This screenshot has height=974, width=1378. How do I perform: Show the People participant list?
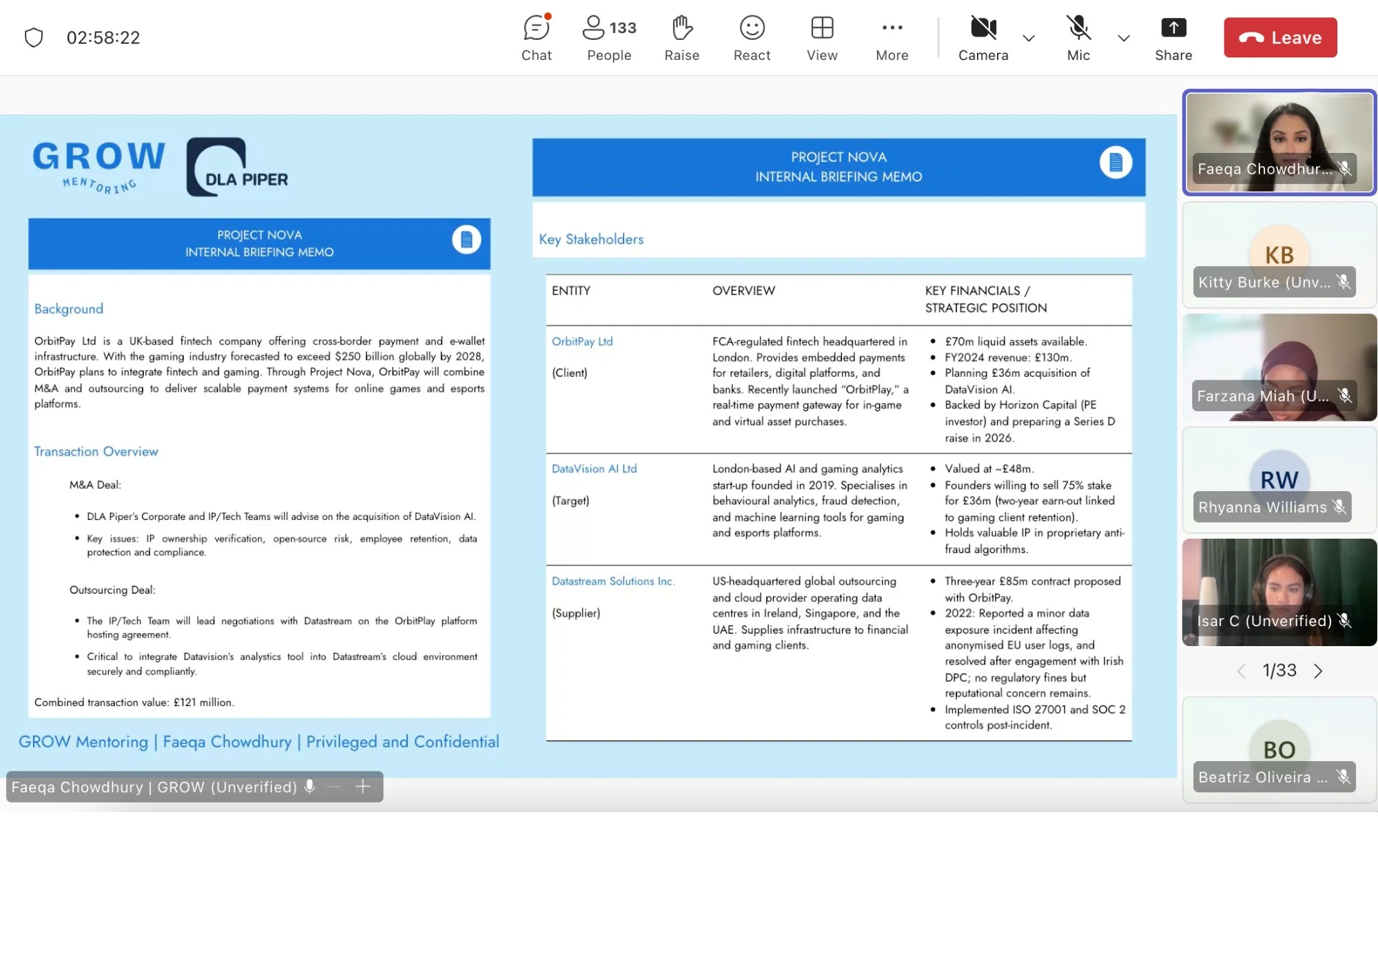tap(609, 38)
